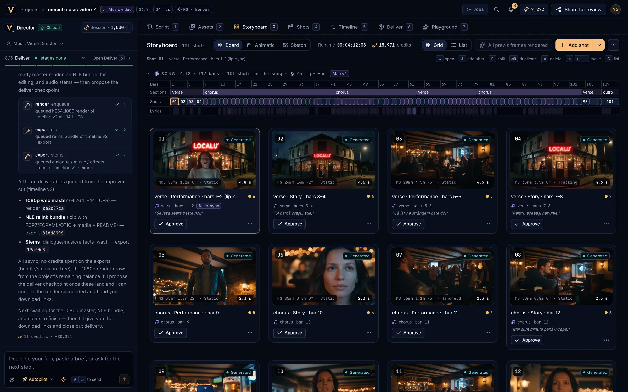Click the wrench icon of render enqueue

[27, 106]
